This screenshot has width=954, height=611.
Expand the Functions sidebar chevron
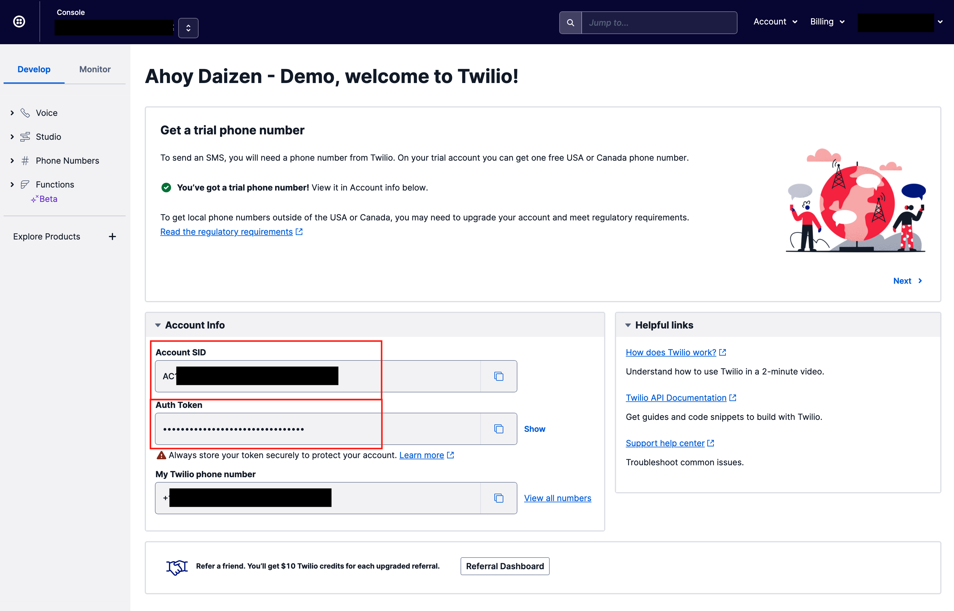click(x=12, y=185)
